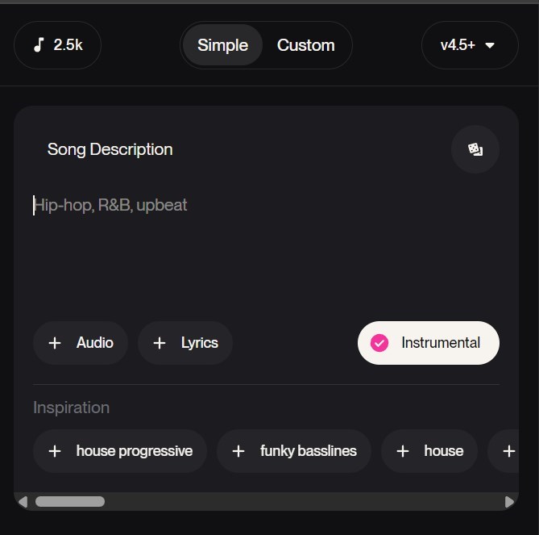Click the Audio upload button
This screenshot has width=539, height=535.
tap(81, 343)
